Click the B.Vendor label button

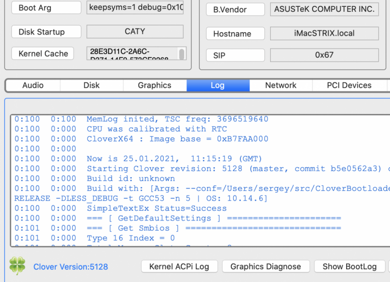click(235, 9)
